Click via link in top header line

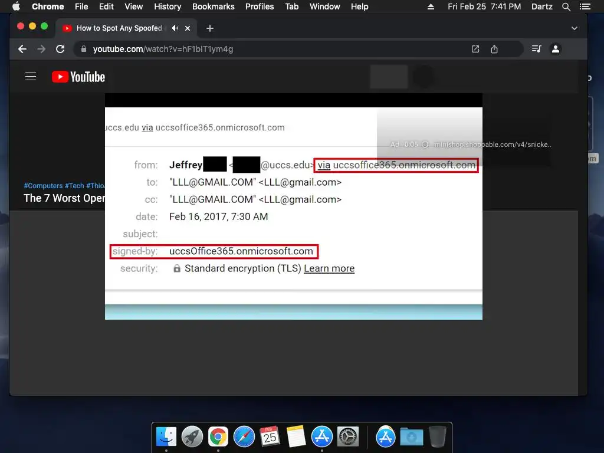(x=147, y=127)
